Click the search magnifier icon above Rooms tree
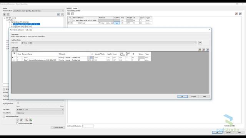 [x=62, y=15]
